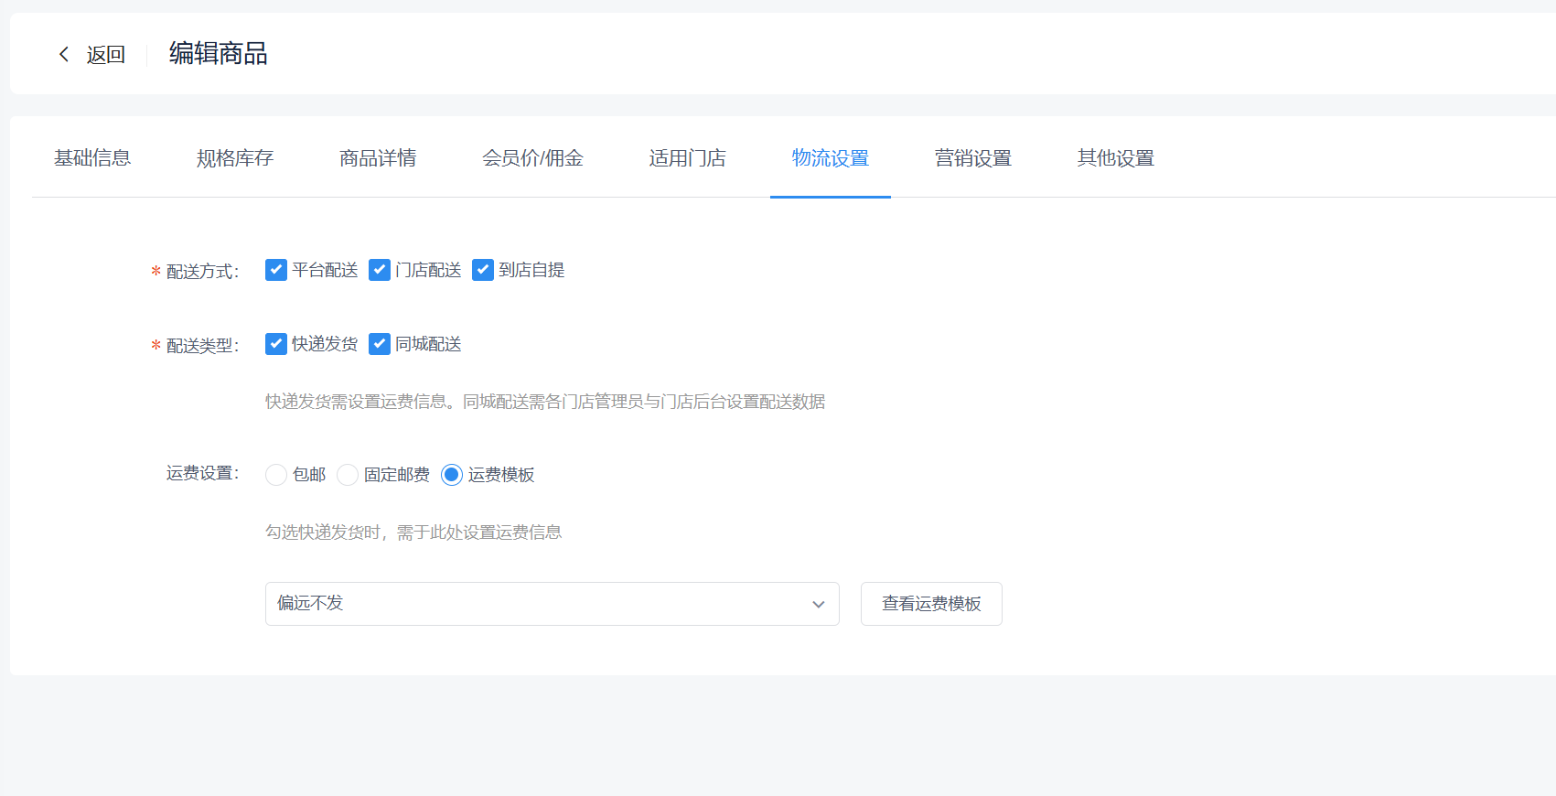
Task: Expand the 偏远不发 template dropdown
Action: 552,604
